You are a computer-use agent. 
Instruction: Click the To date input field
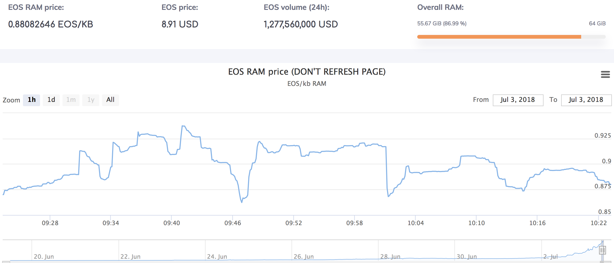586,100
